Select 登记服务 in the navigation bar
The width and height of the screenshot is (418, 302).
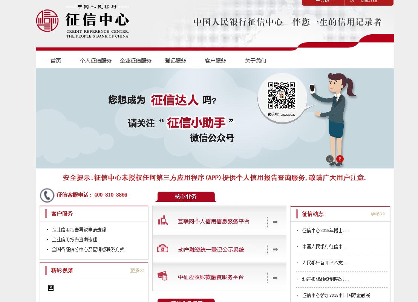tap(175, 61)
